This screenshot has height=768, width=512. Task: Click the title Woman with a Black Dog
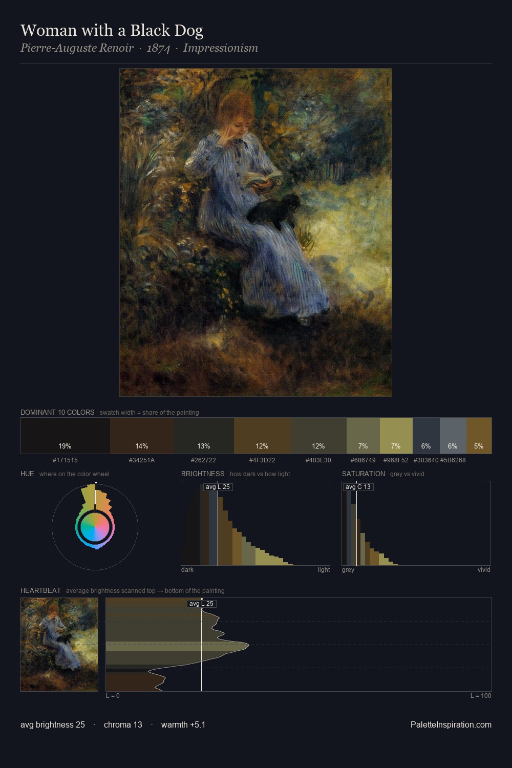tap(112, 30)
